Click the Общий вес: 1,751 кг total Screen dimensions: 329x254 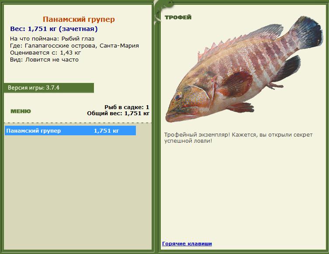click(x=118, y=113)
